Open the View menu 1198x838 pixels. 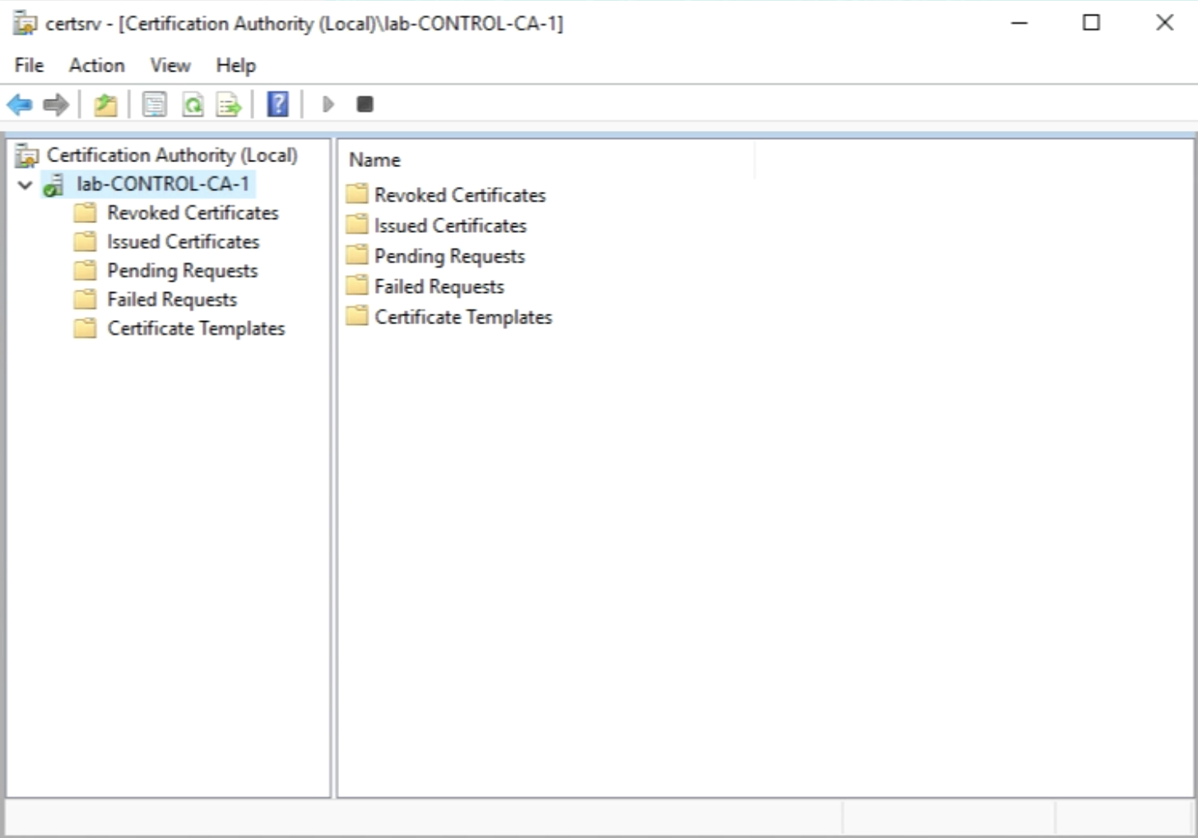pos(169,65)
